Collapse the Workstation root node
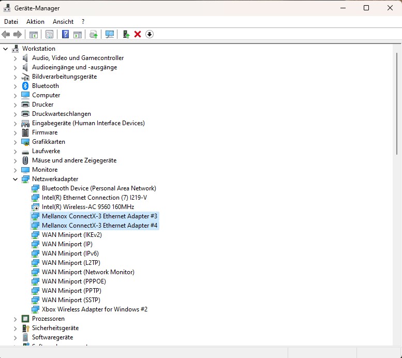 pyautogui.click(x=5, y=49)
